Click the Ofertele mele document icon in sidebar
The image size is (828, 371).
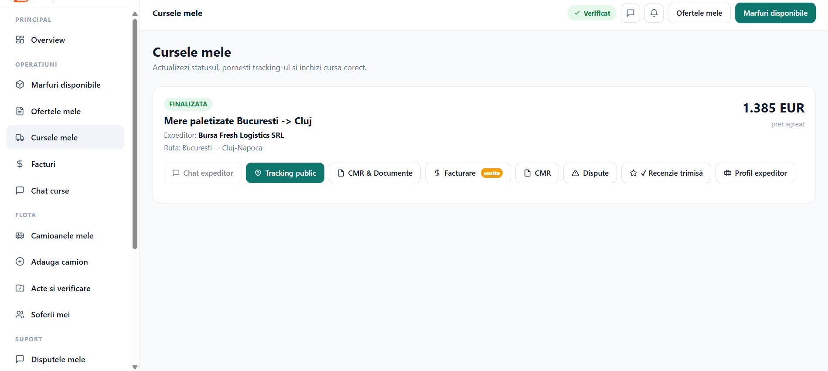click(20, 111)
